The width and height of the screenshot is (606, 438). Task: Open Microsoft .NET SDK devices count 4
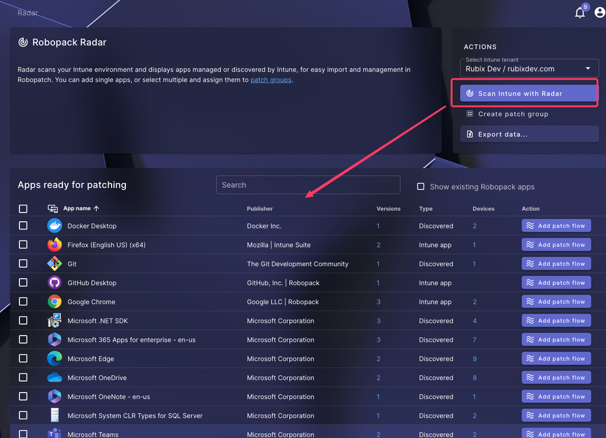point(474,320)
